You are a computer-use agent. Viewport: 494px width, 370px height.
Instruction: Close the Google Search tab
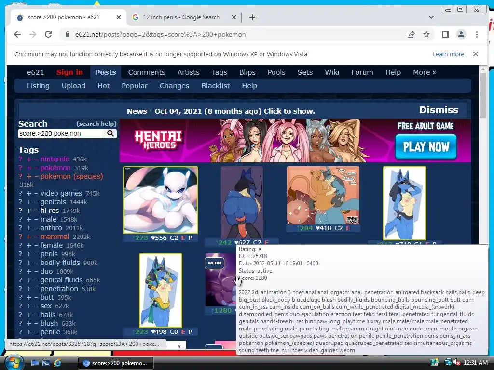coord(234,17)
